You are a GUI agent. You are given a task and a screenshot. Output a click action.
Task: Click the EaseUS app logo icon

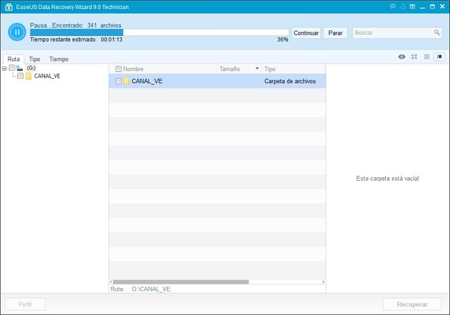(9, 7)
